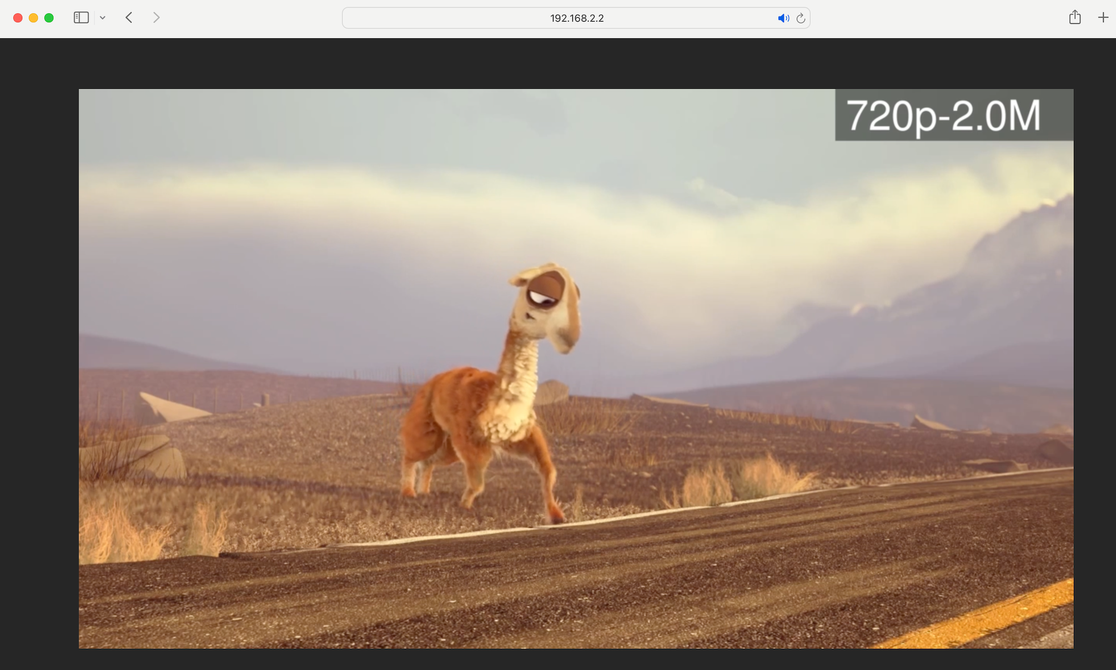Click the sidebar panel icon next to traffic lights
Screen dimensions: 1116x670
coord(81,17)
